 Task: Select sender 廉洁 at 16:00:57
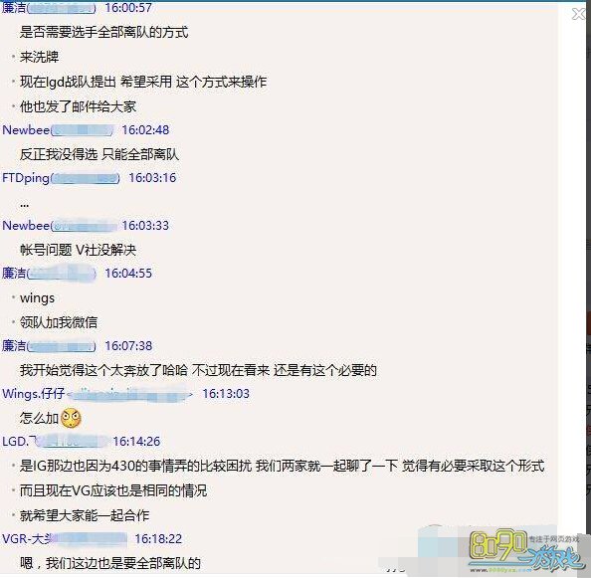[14, 8]
